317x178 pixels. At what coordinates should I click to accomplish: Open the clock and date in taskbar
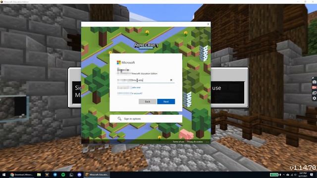point(303,175)
